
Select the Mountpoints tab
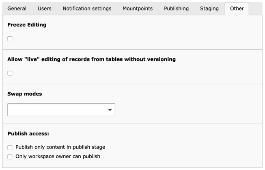pyautogui.click(x=138, y=9)
